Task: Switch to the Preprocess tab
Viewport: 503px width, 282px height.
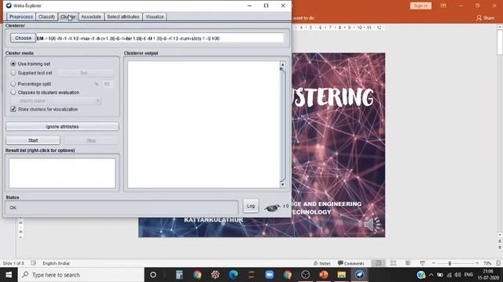Action: (21, 16)
